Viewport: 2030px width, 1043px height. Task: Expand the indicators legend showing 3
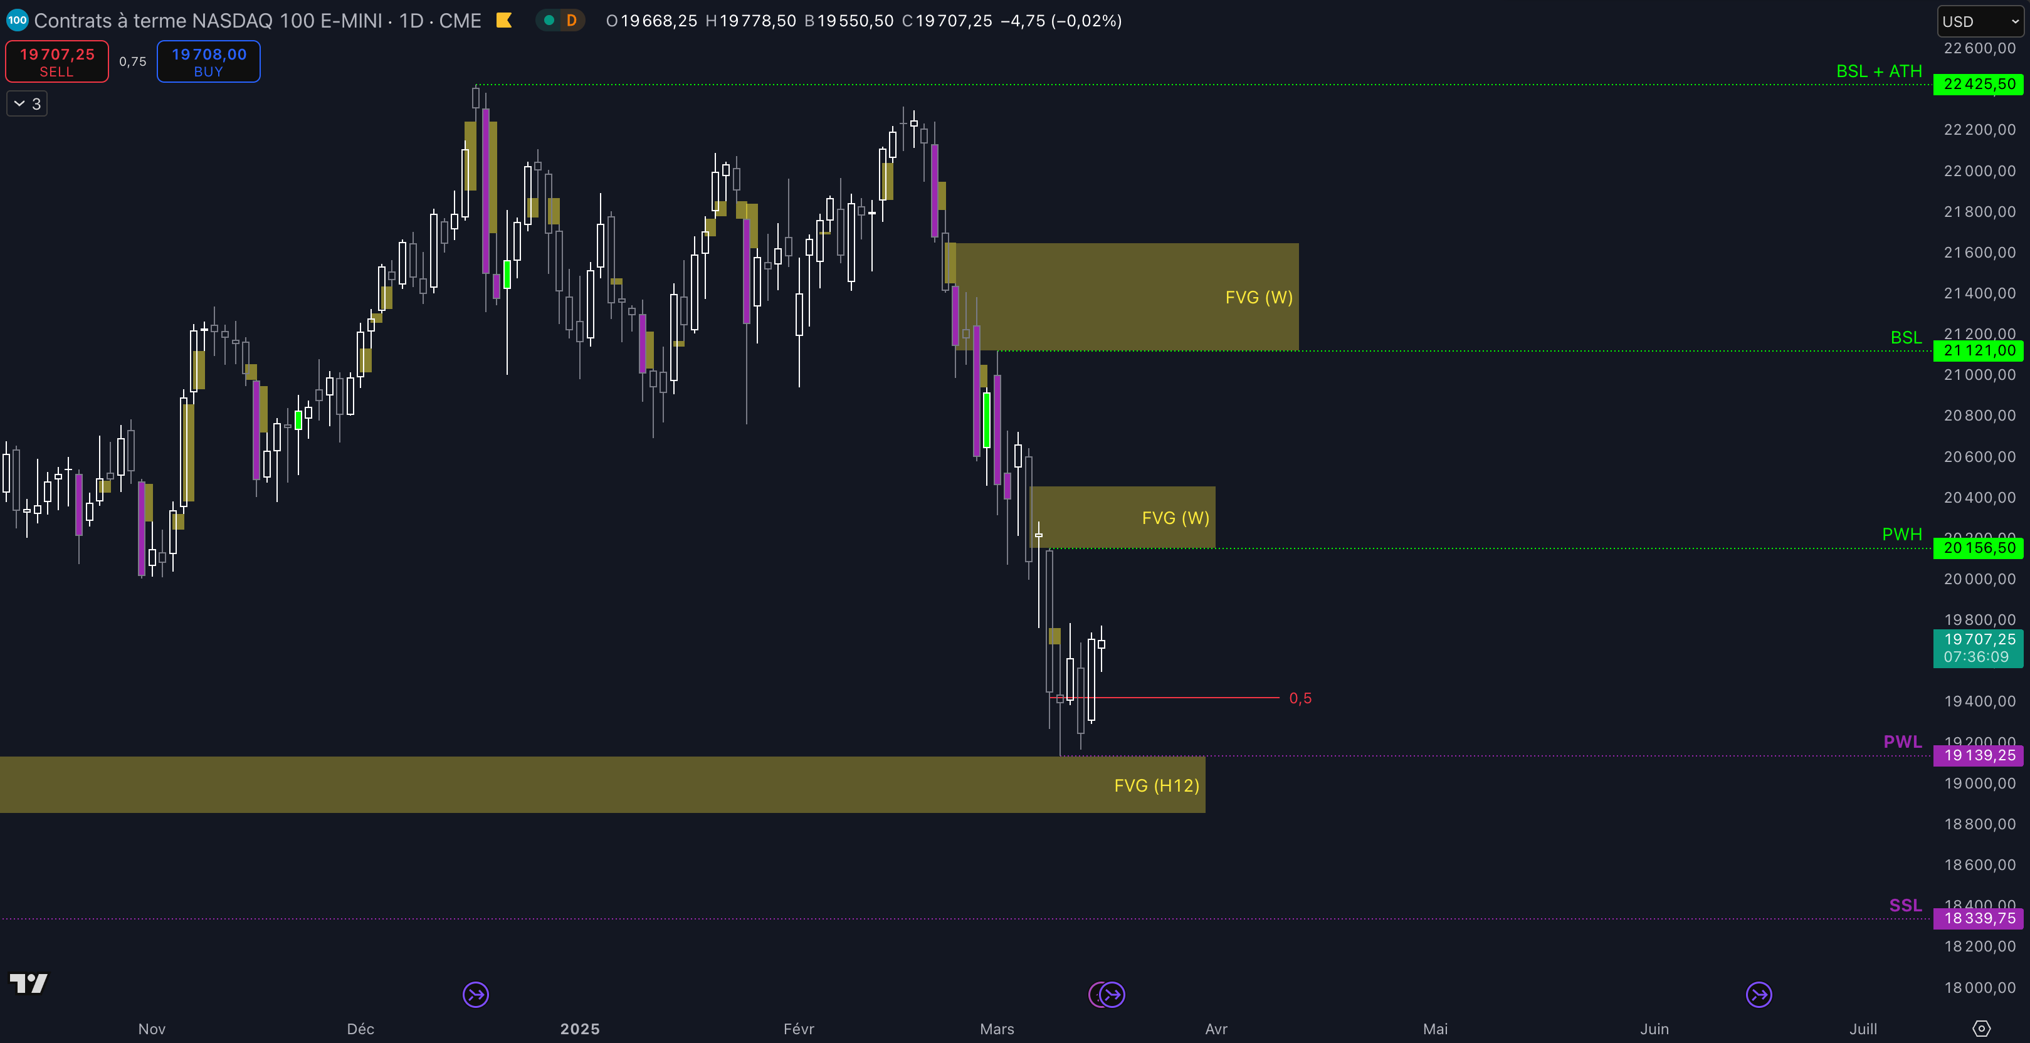[27, 103]
